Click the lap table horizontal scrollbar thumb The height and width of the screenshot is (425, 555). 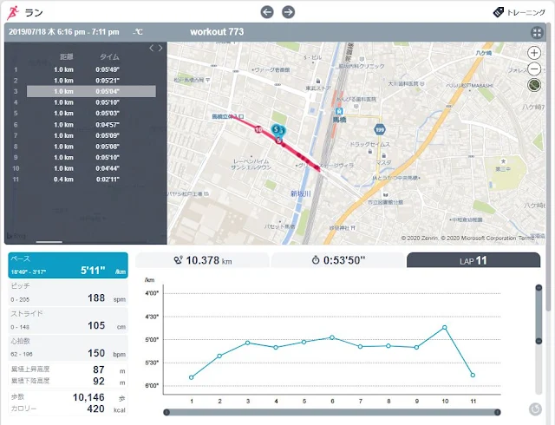click(x=49, y=242)
